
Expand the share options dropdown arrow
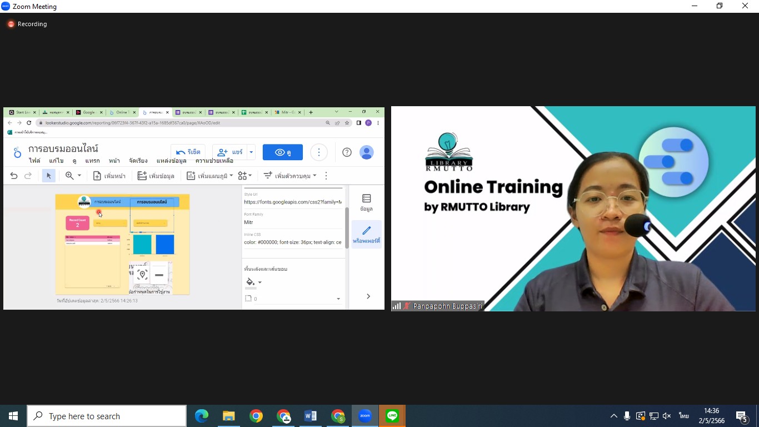pyautogui.click(x=251, y=152)
